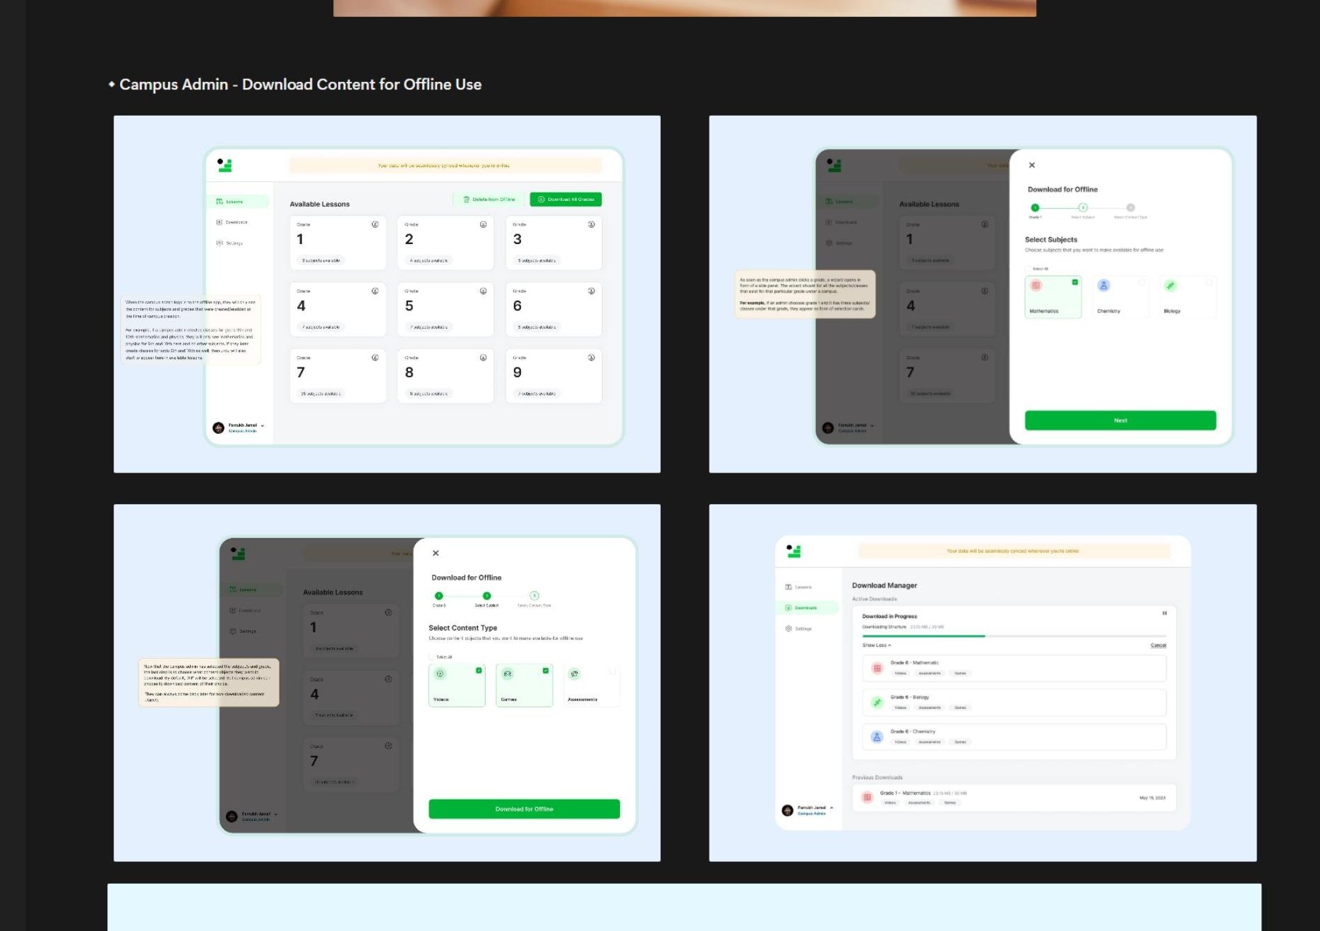Uncheck the Mathematics subject checkbox
The image size is (1320, 931).
pyautogui.click(x=1075, y=282)
